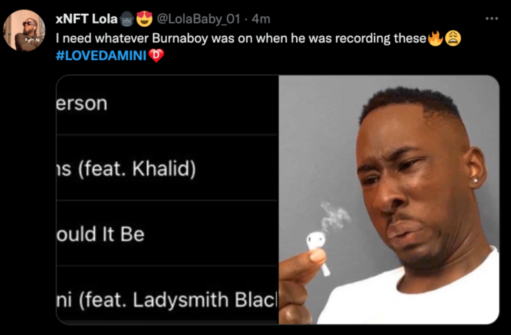Click the tweet text mentioning Burnaboy
Image resolution: width=511 pixels, height=335 pixels.
click(241, 39)
